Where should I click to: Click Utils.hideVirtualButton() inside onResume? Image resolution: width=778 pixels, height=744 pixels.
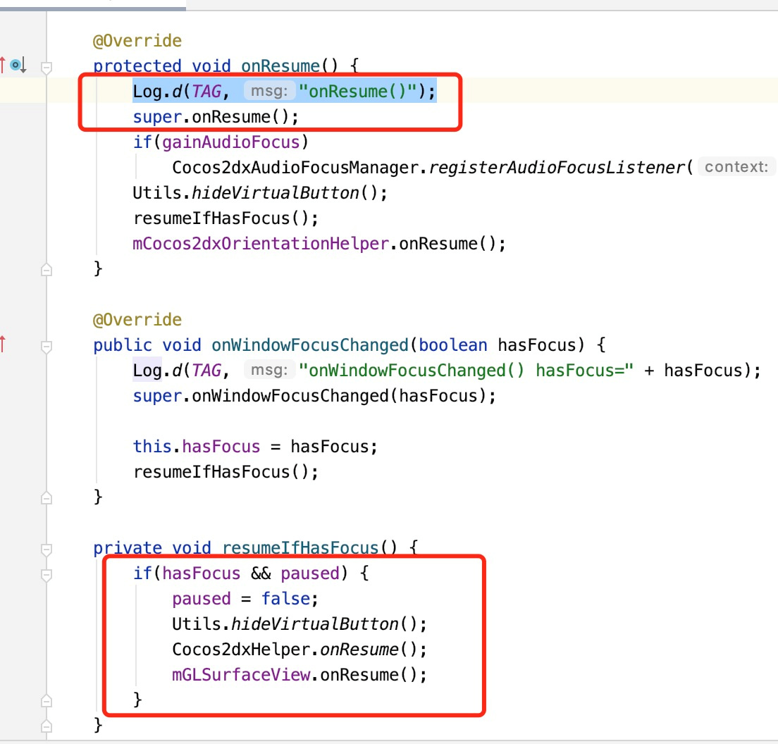260,192
